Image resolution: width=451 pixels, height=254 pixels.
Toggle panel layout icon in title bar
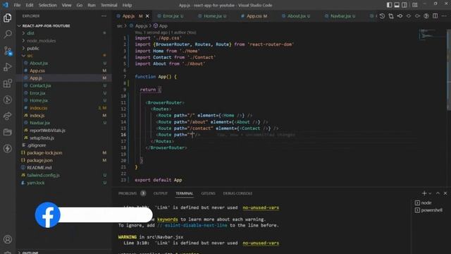coord(397,5)
